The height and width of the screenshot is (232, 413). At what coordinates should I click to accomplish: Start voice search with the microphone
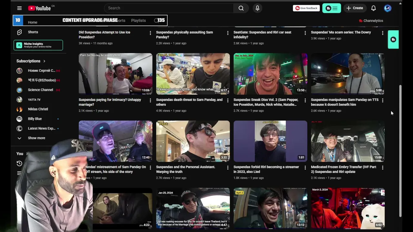pos(257,8)
